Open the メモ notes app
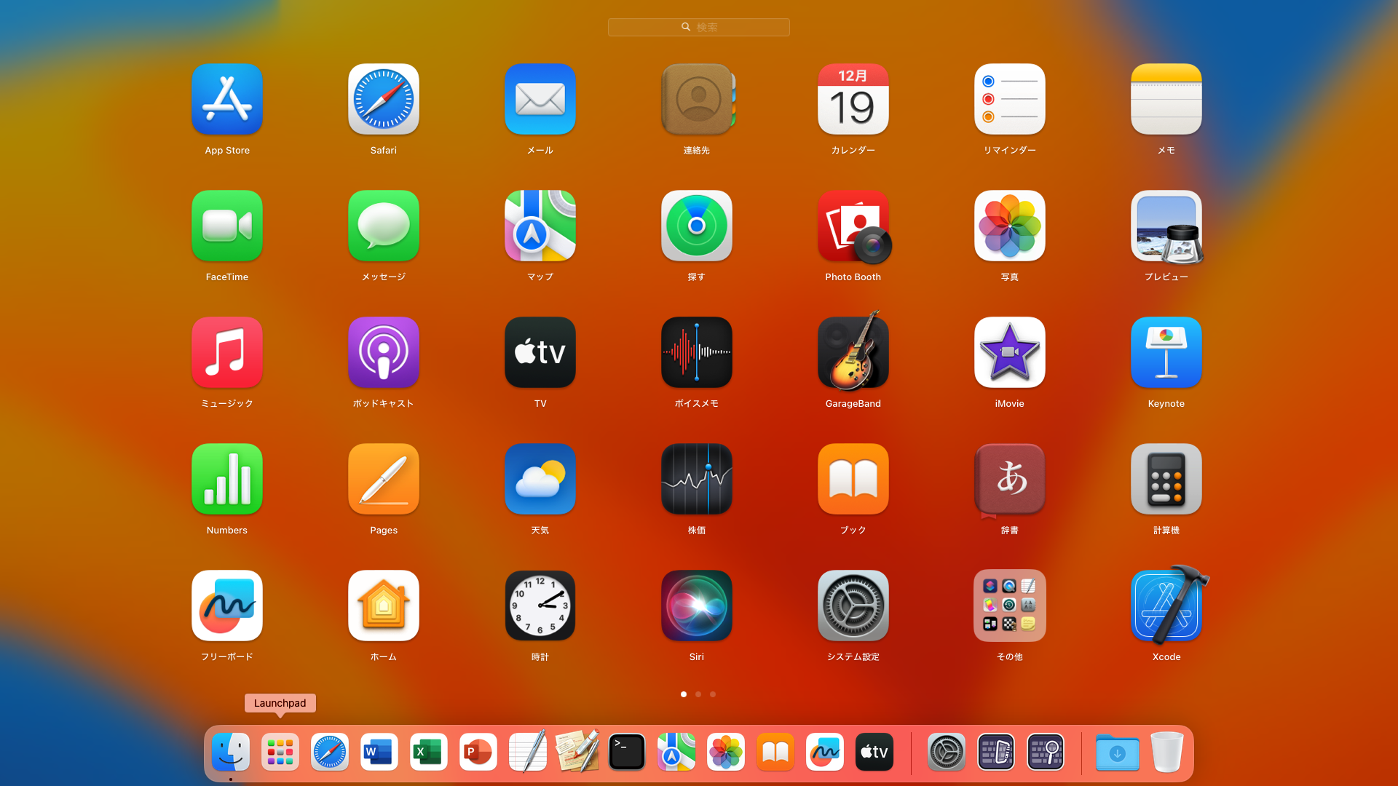Viewport: 1398px width, 786px height. coord(1166,99)
